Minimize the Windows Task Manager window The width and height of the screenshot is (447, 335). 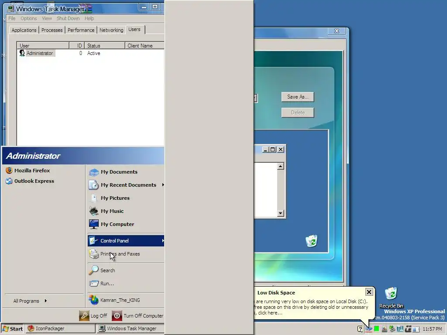[x=144, y=7]
